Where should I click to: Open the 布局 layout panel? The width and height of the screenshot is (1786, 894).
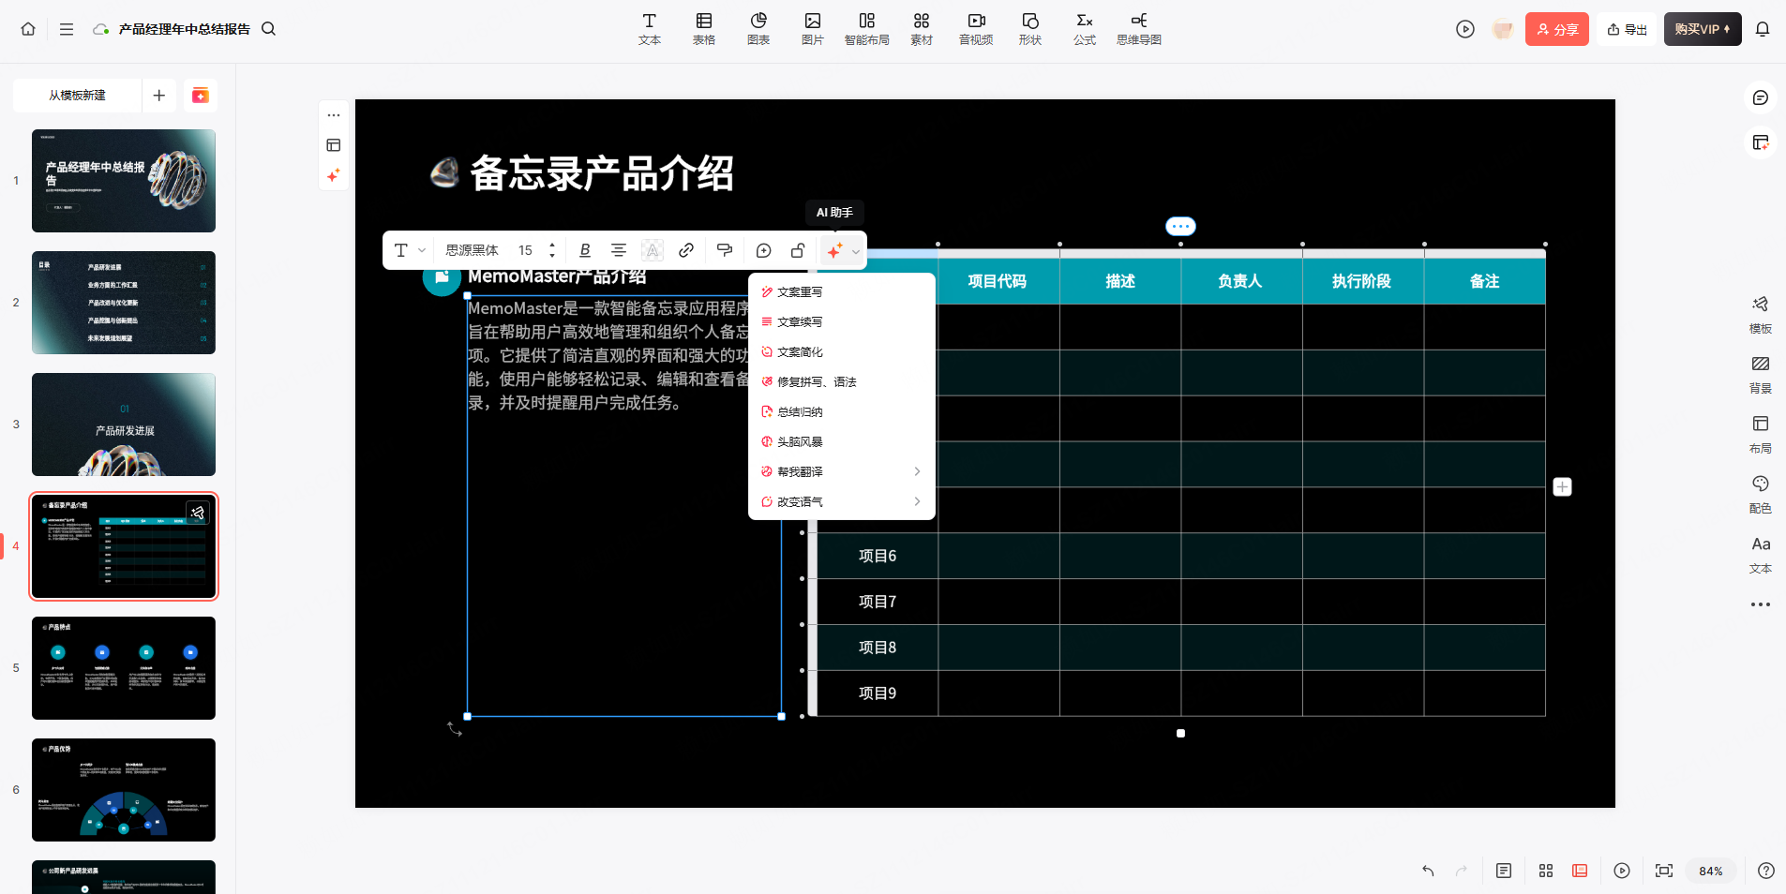pos(1761,435)
